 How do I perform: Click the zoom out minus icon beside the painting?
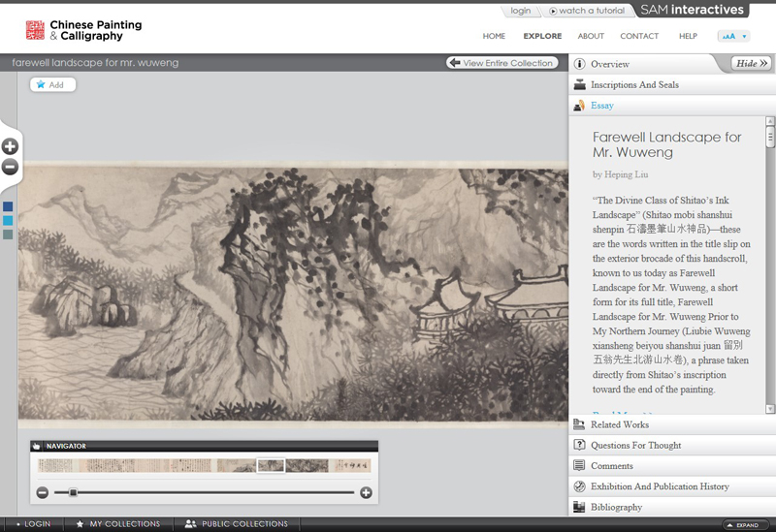click(x=10, y=167)
